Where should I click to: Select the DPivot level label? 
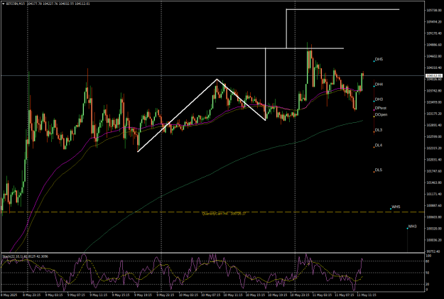pyautogui.click(x=381, y=108)
